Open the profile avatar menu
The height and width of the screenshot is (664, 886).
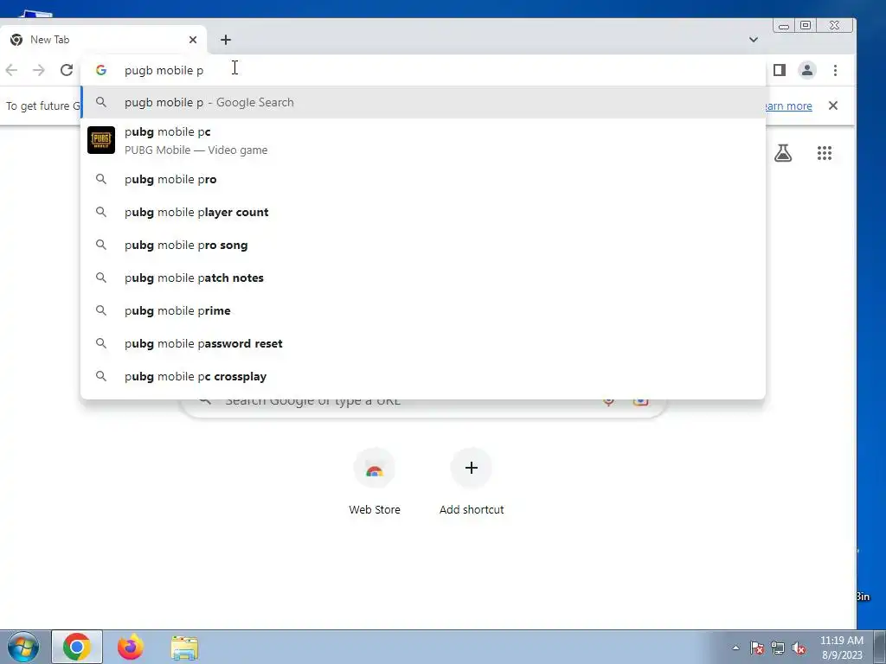tap(807, 70)
